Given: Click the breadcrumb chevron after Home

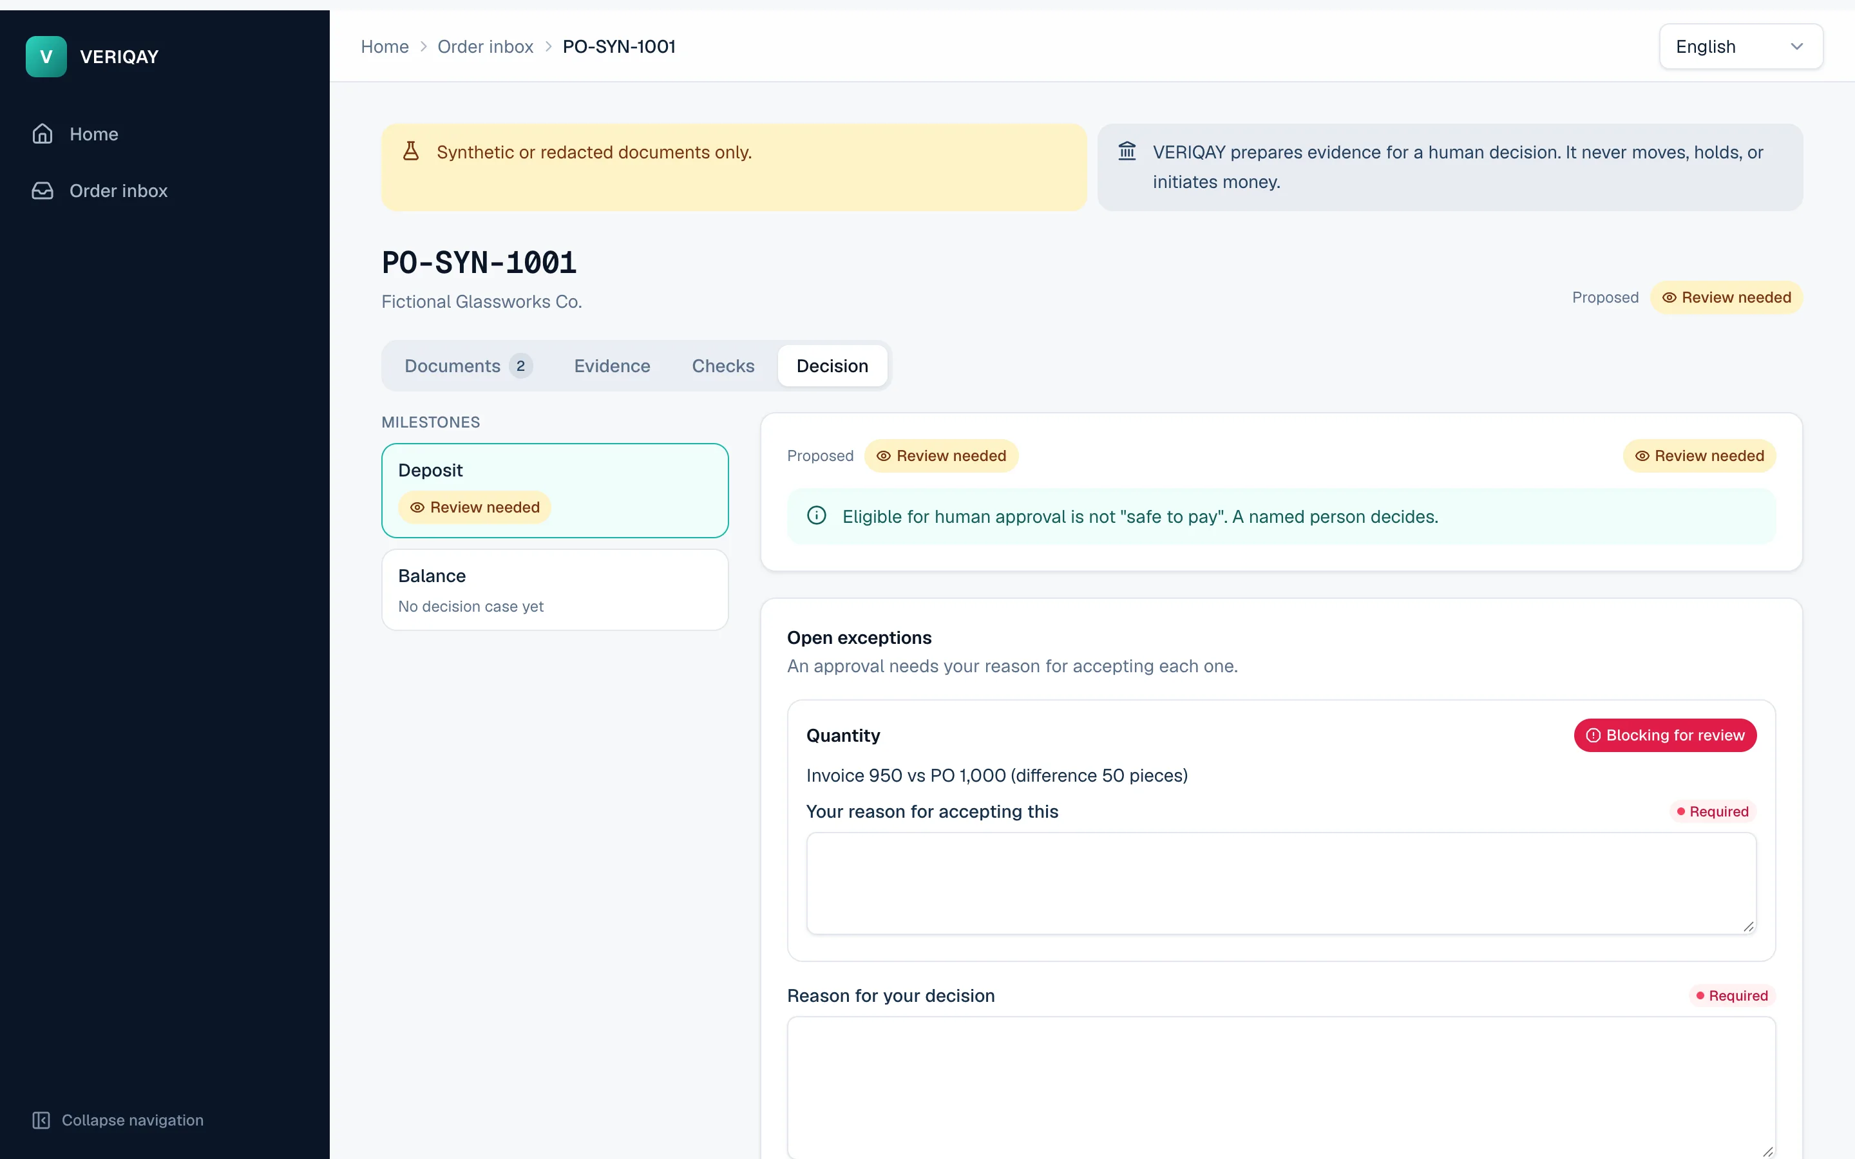Looking at the screenshot, I should coord(423,47).
